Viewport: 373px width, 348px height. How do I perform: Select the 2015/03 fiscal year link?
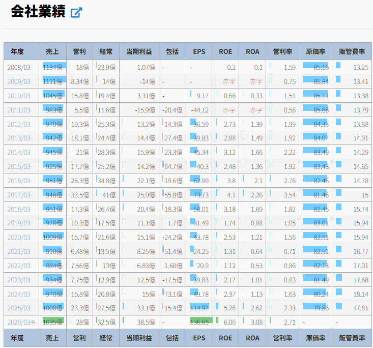coord(18,166)
